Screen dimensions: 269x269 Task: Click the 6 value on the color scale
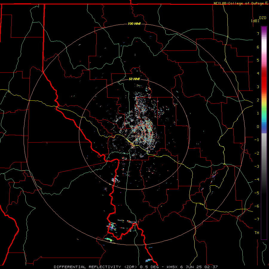(x=258, y=47)
